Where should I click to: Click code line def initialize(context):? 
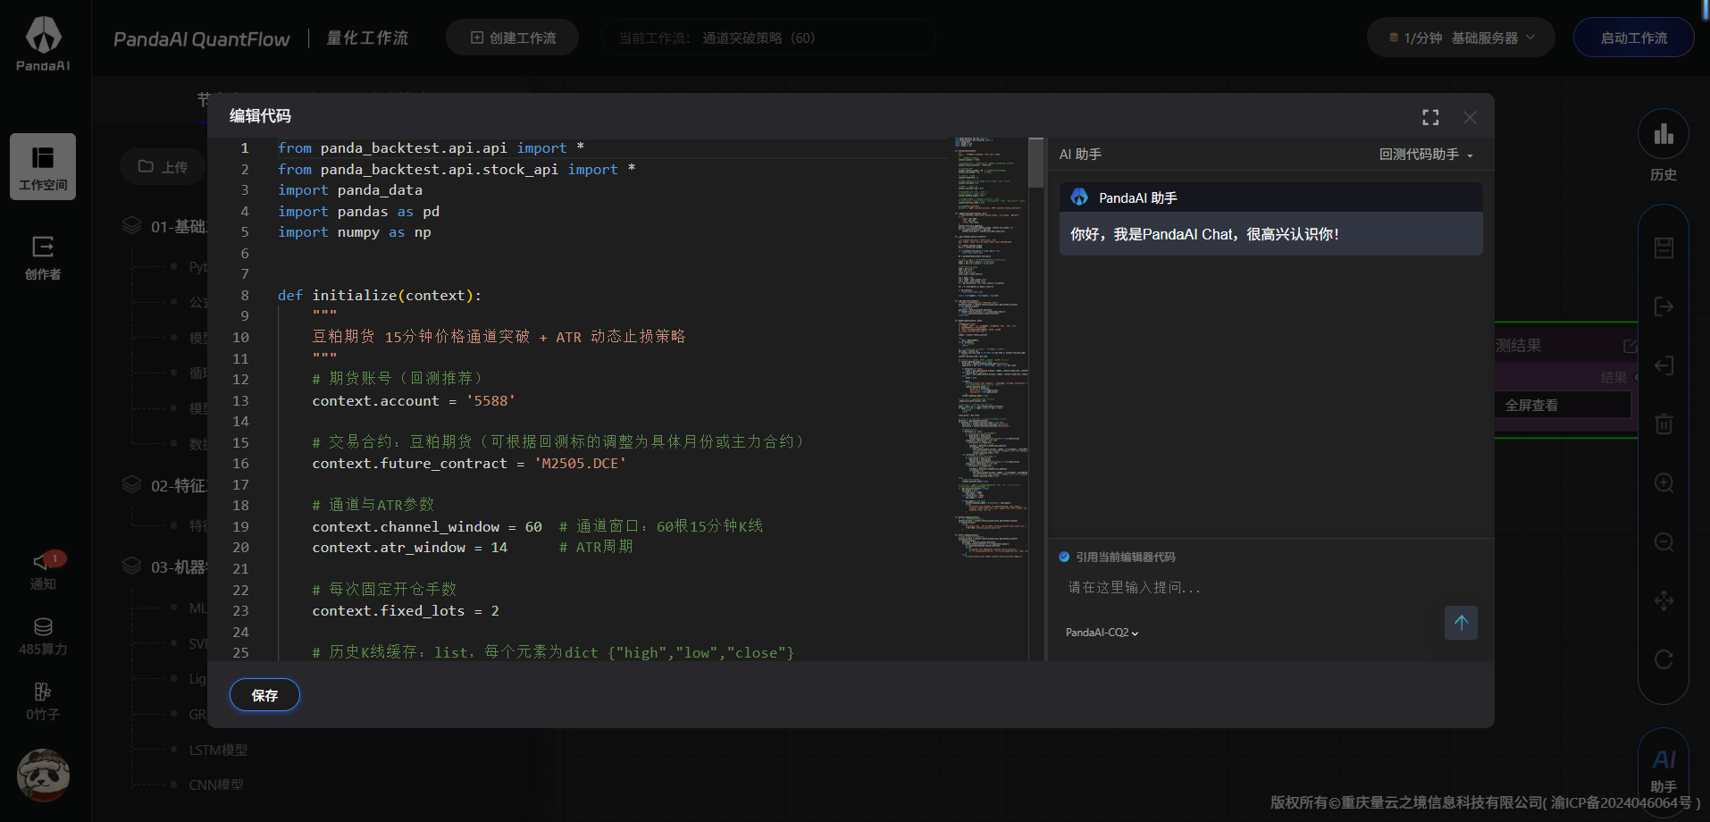coord(380,296)
